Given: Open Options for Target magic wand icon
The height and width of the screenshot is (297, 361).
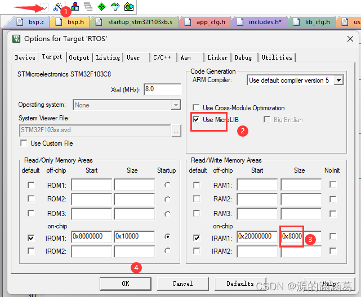Looking at the screenshot, I should click(x=57, y=7).
